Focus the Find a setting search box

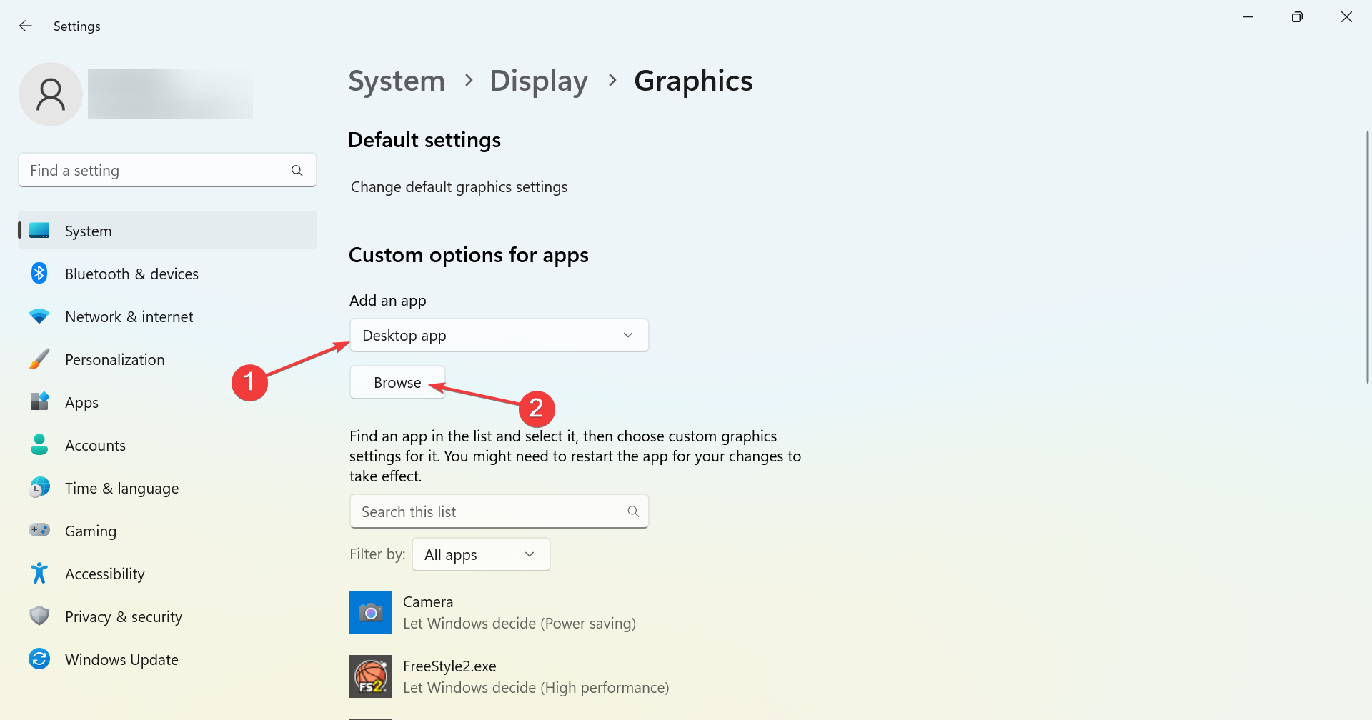[x=167, y=170]
